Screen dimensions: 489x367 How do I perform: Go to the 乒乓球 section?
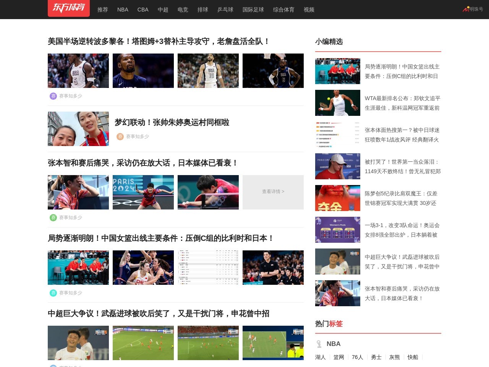pyautogui.click(x=225, y=10)
